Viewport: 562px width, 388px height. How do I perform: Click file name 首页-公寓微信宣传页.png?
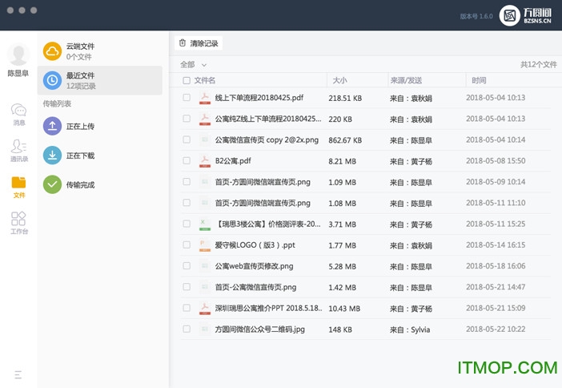pyautogui.click(x=255, y=287)
